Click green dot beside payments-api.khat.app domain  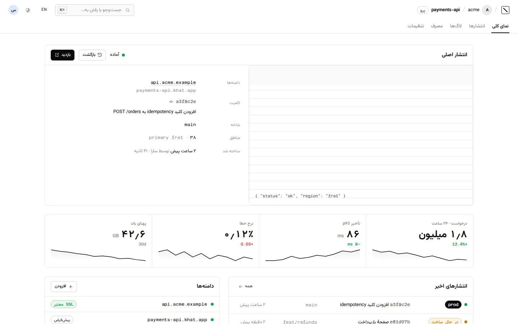212,320
